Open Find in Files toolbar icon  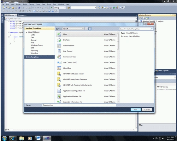tap(68, 8)
